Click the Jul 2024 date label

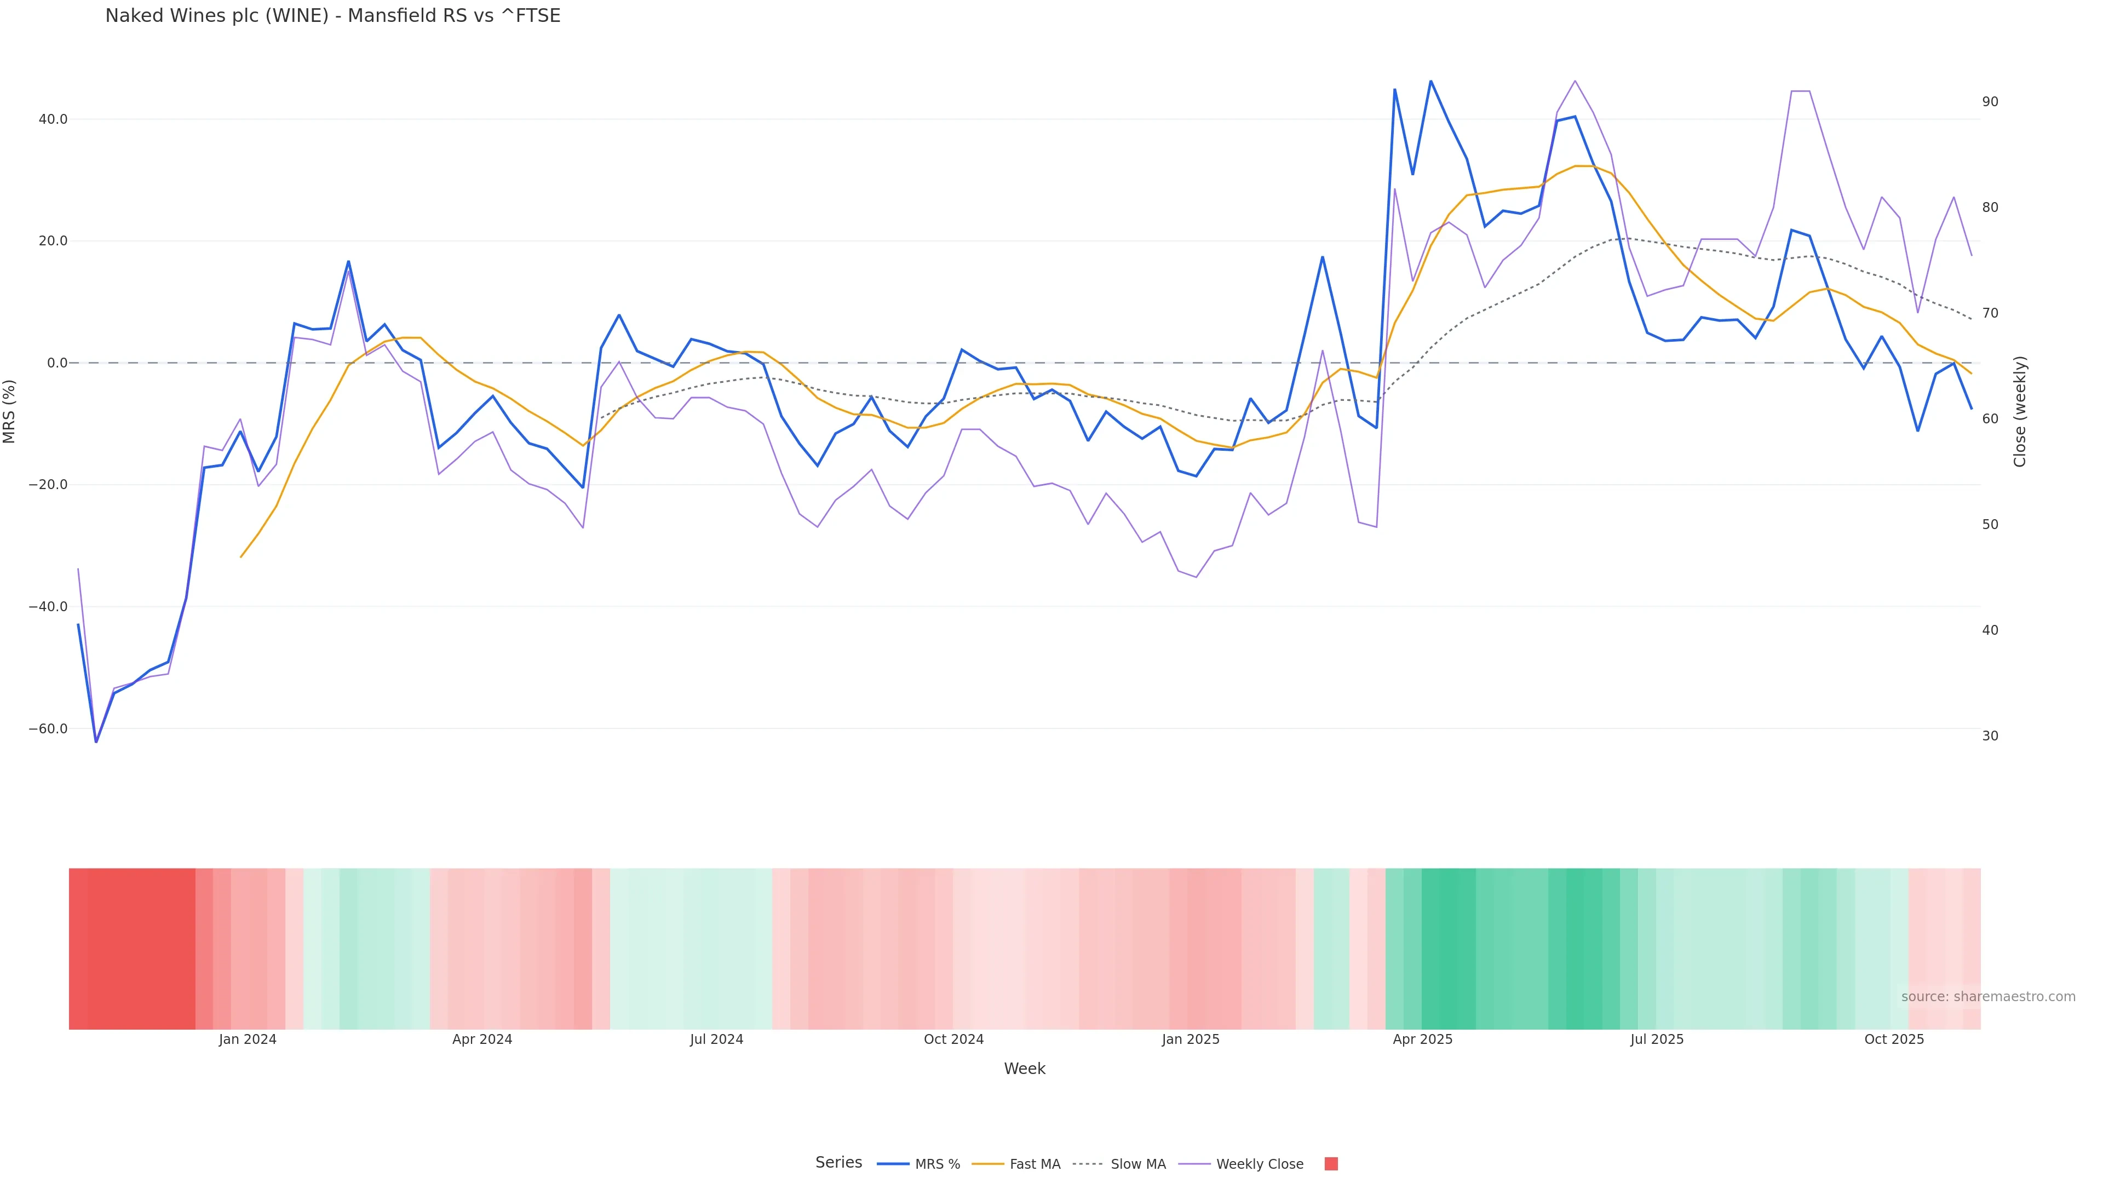716,1040
